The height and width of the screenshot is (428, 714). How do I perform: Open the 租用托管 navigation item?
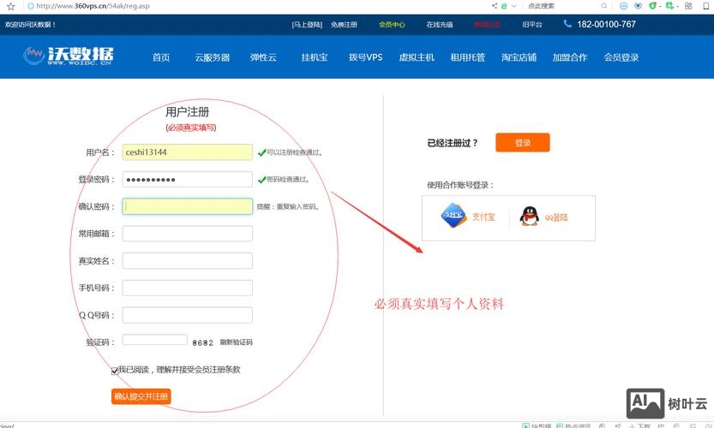[x=468, y=57]
